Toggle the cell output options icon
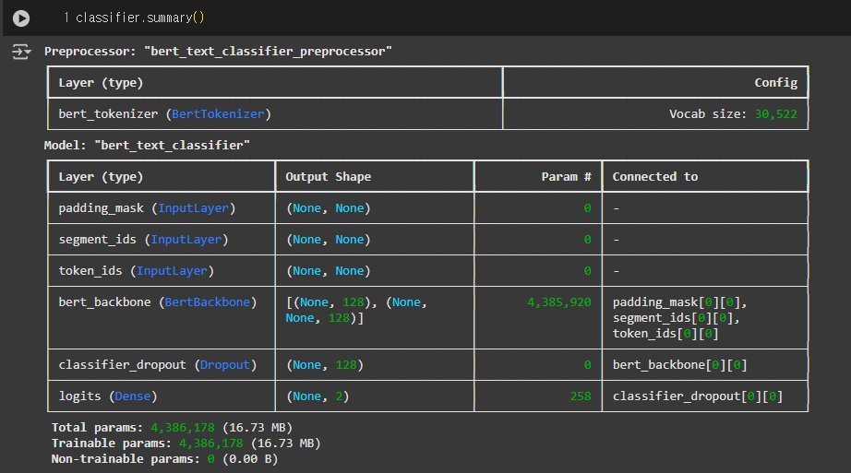 21,52
